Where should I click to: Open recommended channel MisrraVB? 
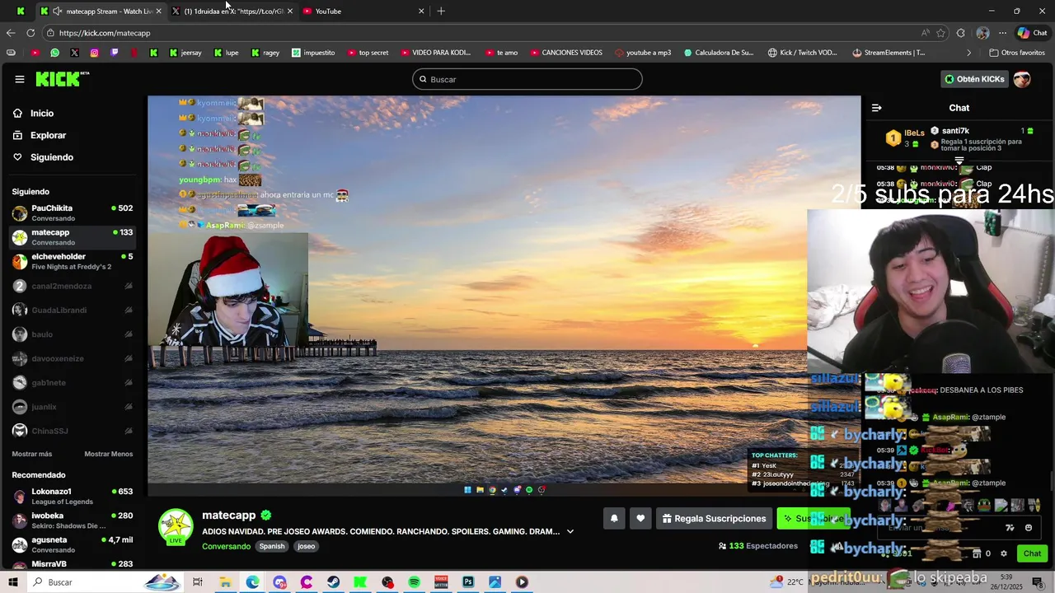(73, 564)
